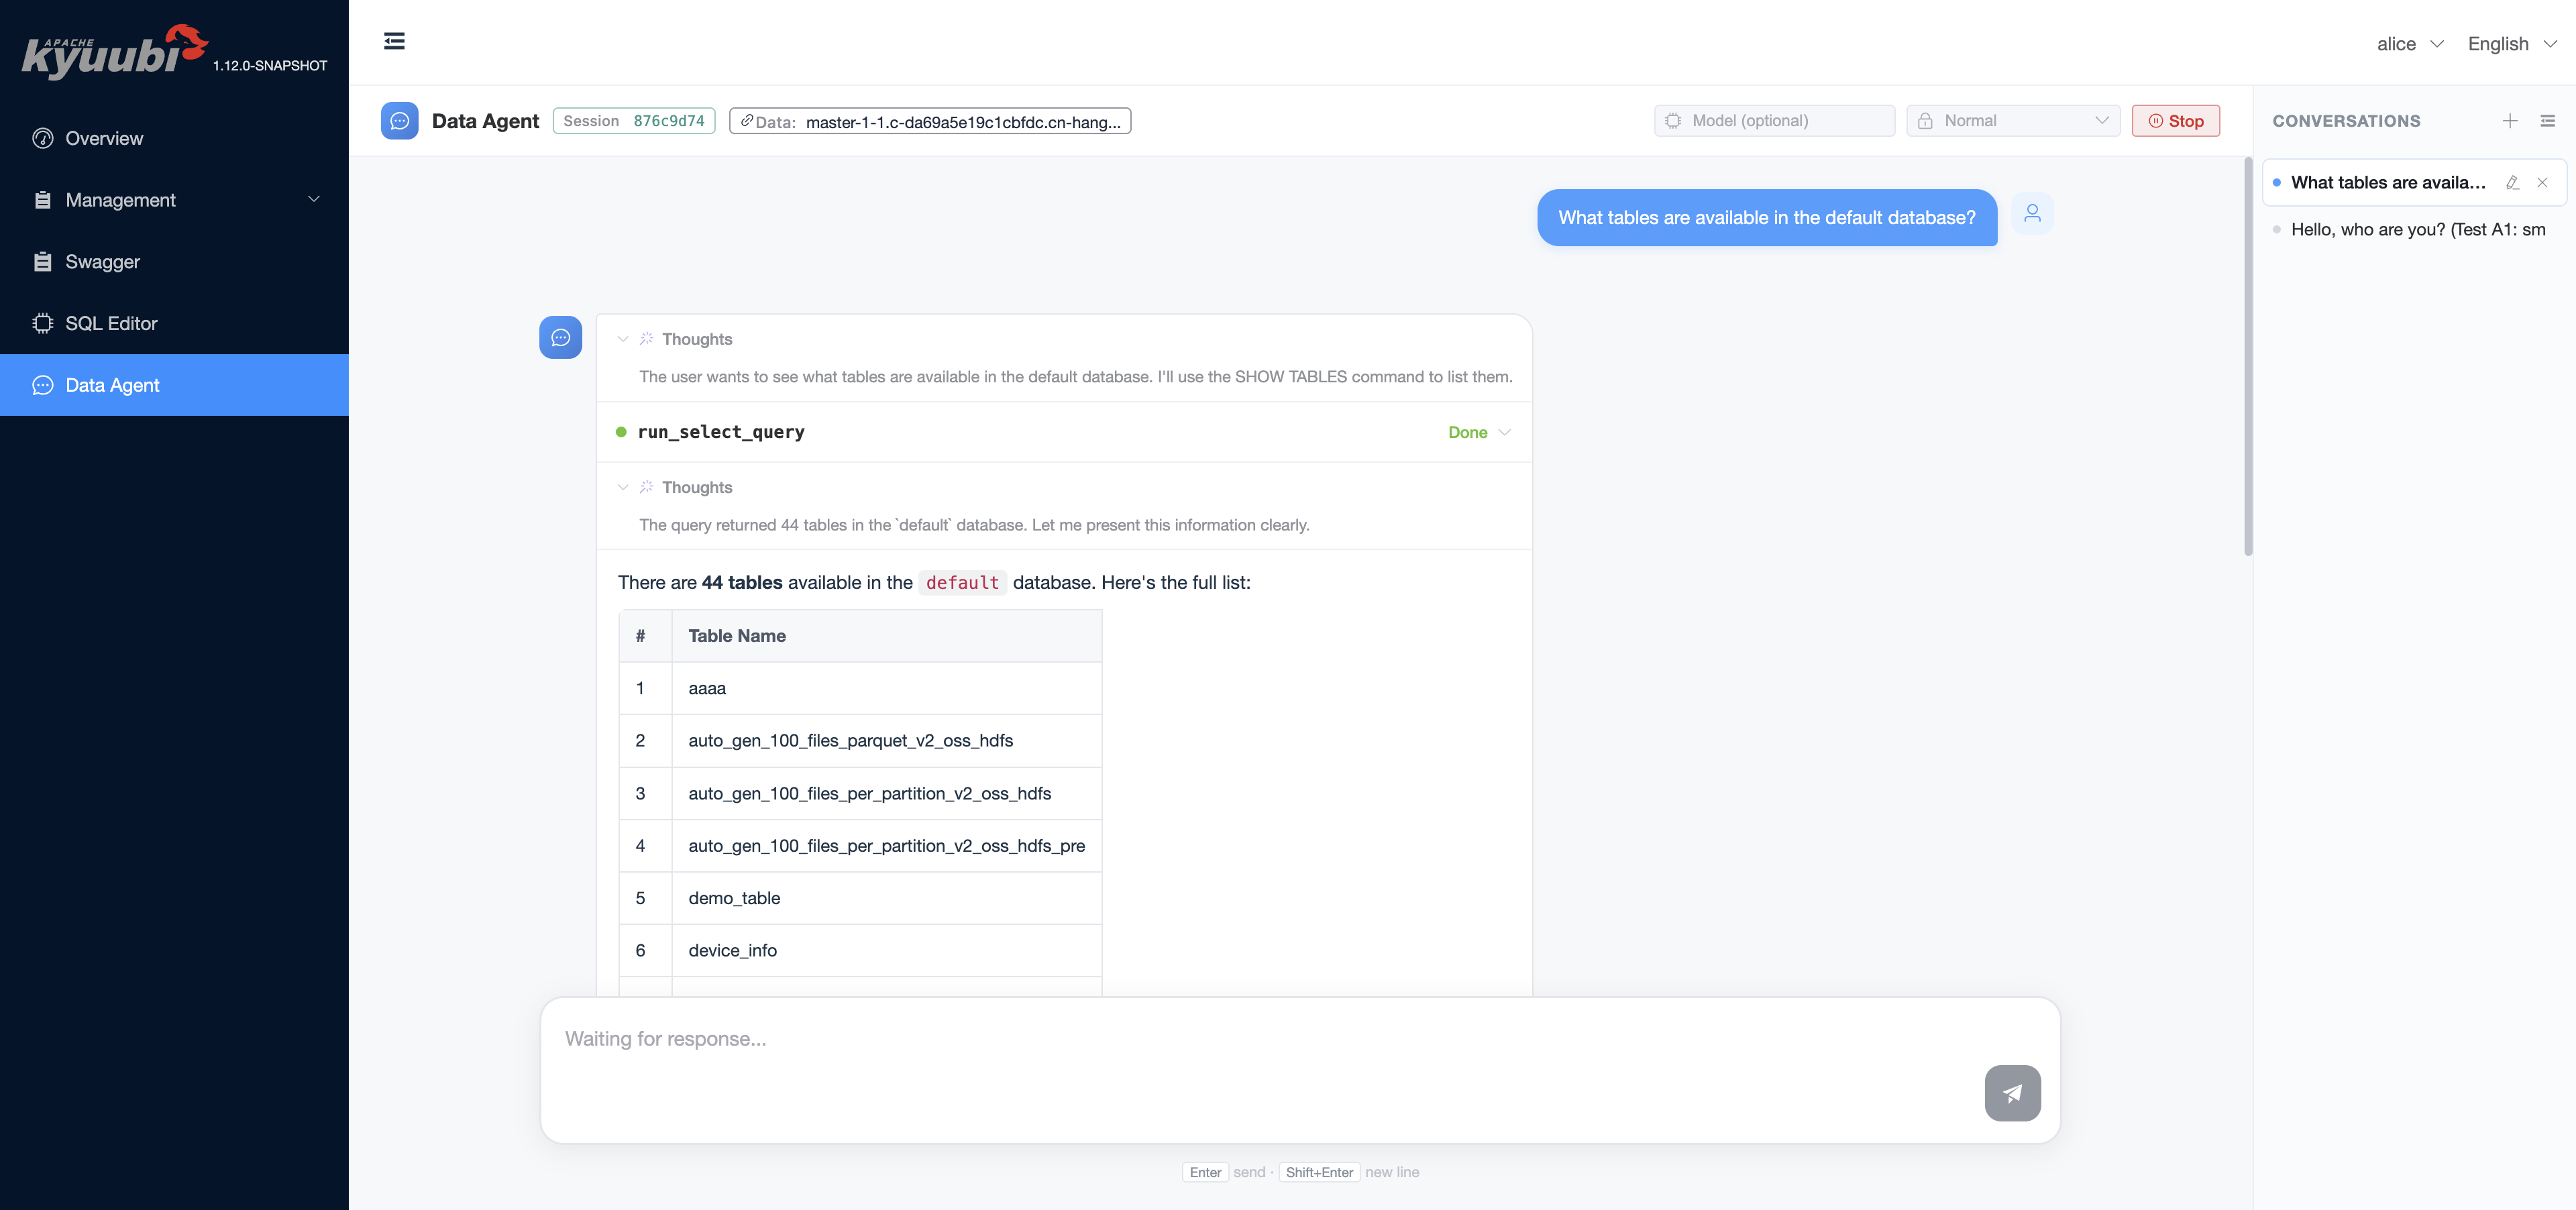Click the Data Agent header chat icon
The image size is (2576, 1210).
(399, 121)
